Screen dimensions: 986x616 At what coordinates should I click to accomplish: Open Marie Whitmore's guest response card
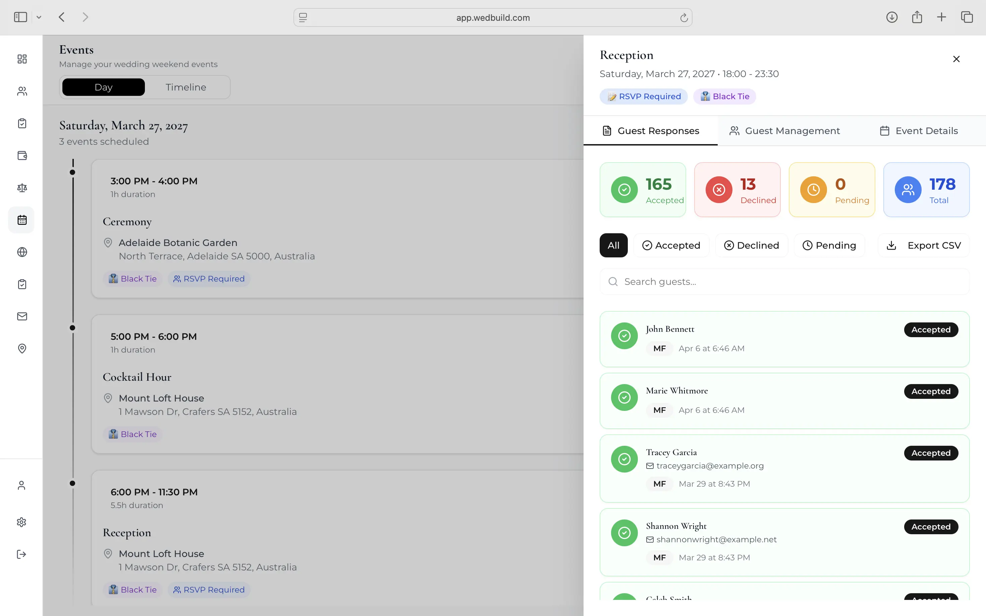pyautogui.click(x=785, y=401)
